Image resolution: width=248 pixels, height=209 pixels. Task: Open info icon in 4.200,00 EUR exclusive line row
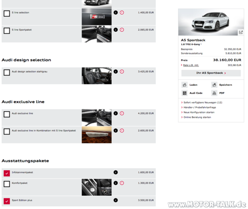pyautogui.click(x=116, y=113)
